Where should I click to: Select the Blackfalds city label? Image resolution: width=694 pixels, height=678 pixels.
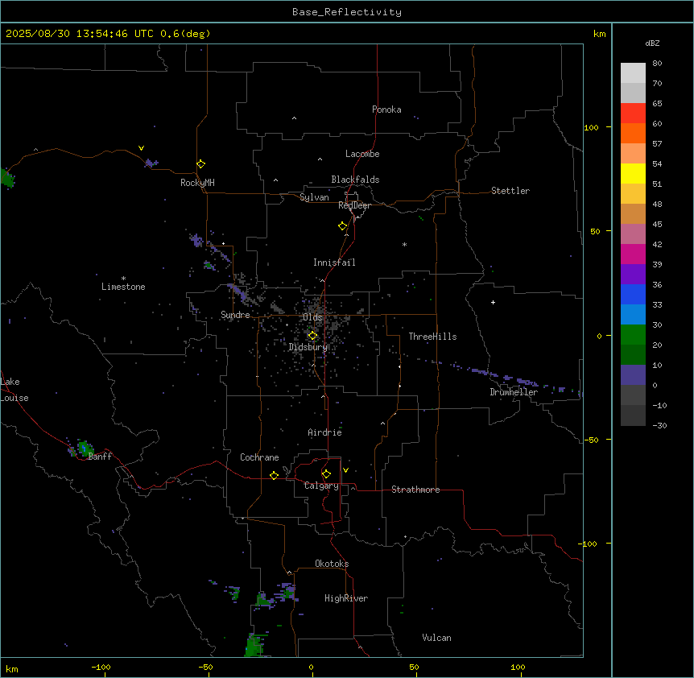[x=355, y=180]
